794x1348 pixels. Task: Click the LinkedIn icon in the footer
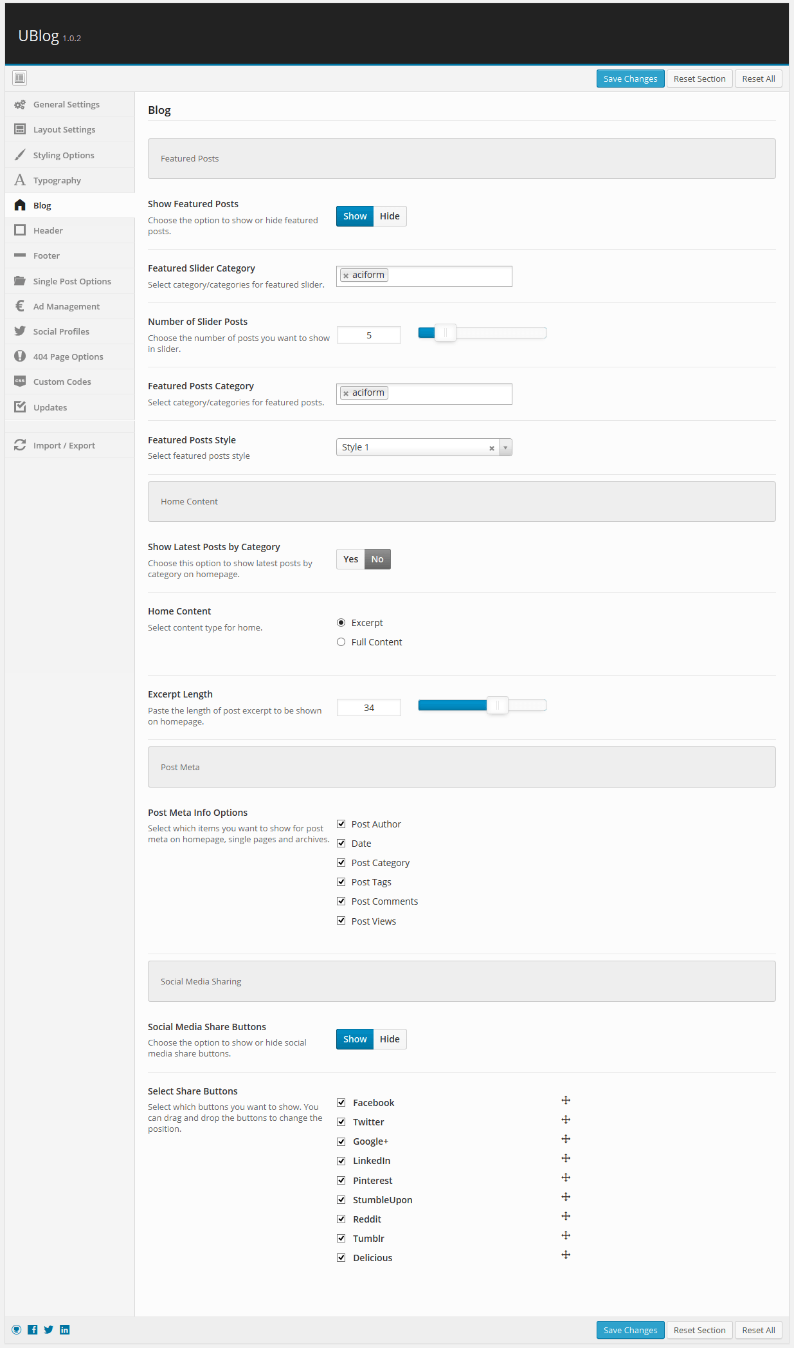pos(65,1329)
